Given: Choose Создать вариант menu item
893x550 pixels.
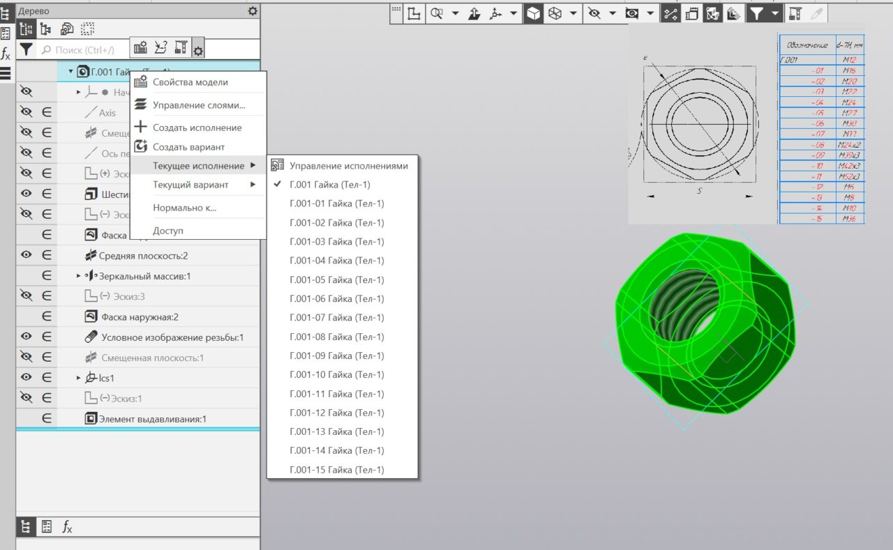Looking at the screenshot, I should click(198, 147).
